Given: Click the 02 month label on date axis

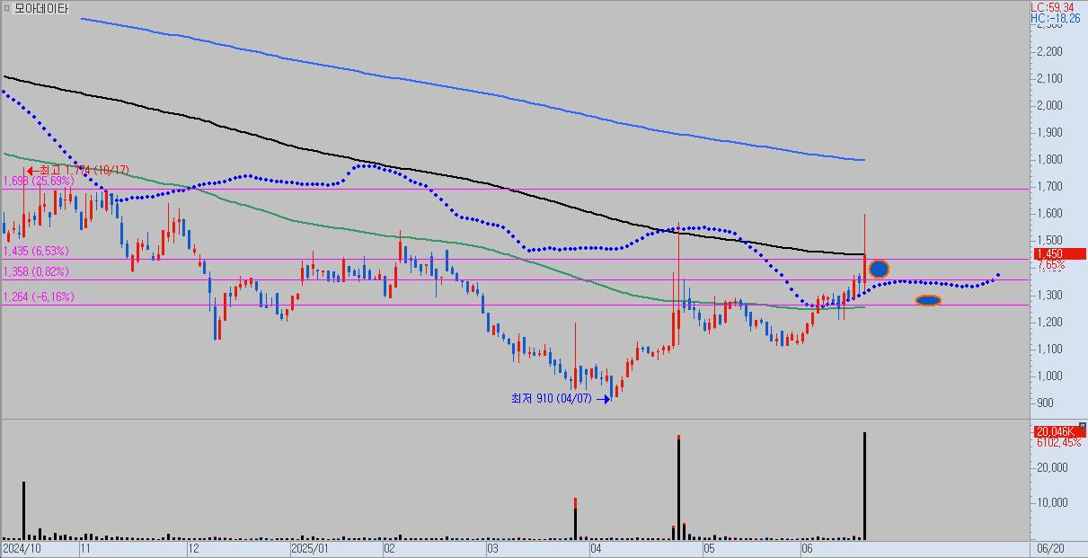Looking at the screenshot, I should pyautogui.click(x=389, y=546).
